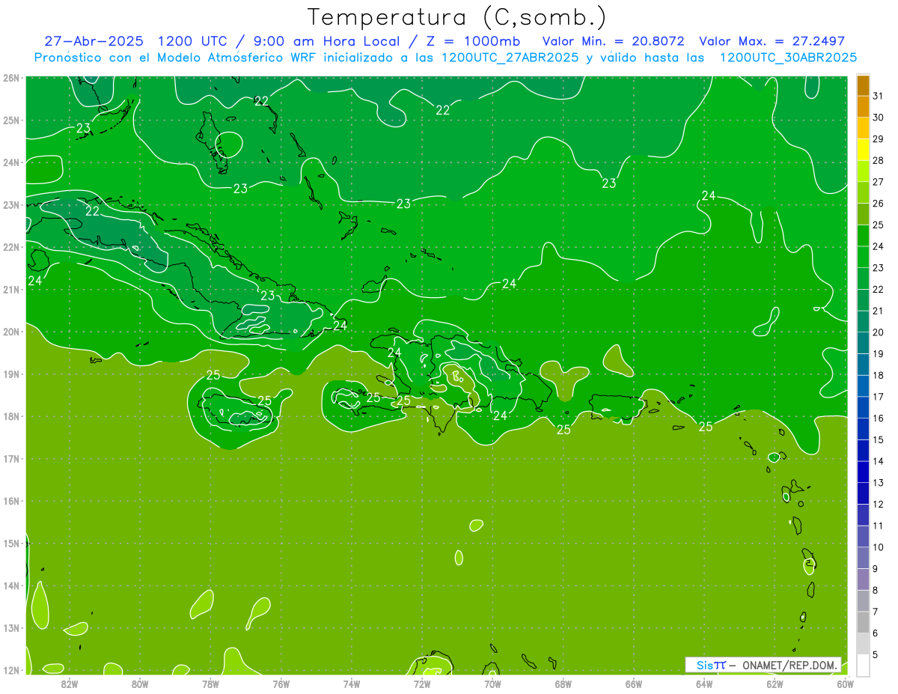Pick the white swatch below 5 on color bar

pos(863,665)
